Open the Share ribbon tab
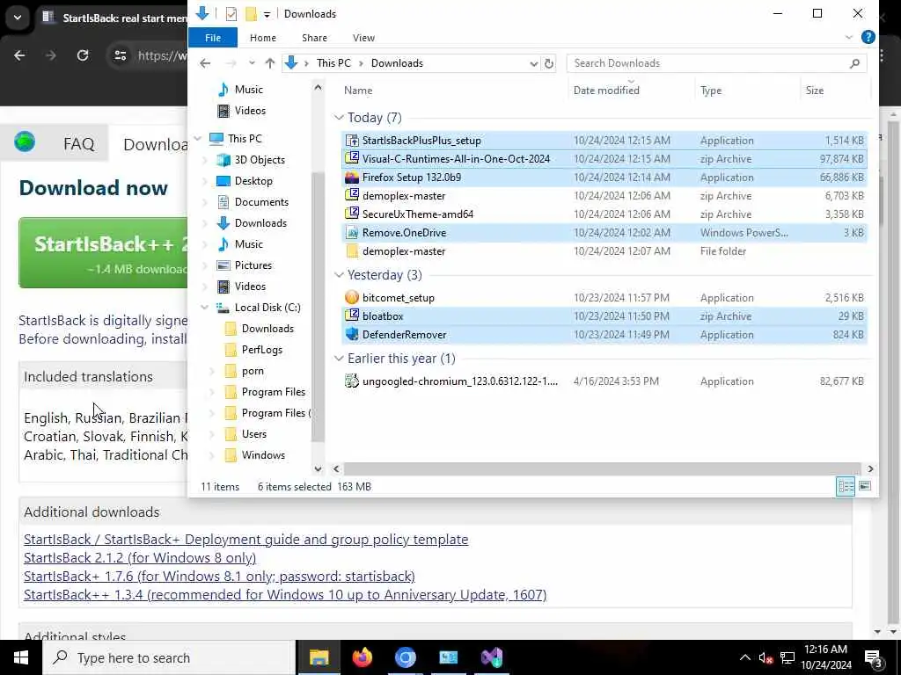The image size is (901, 675). (x=314, y=38)
